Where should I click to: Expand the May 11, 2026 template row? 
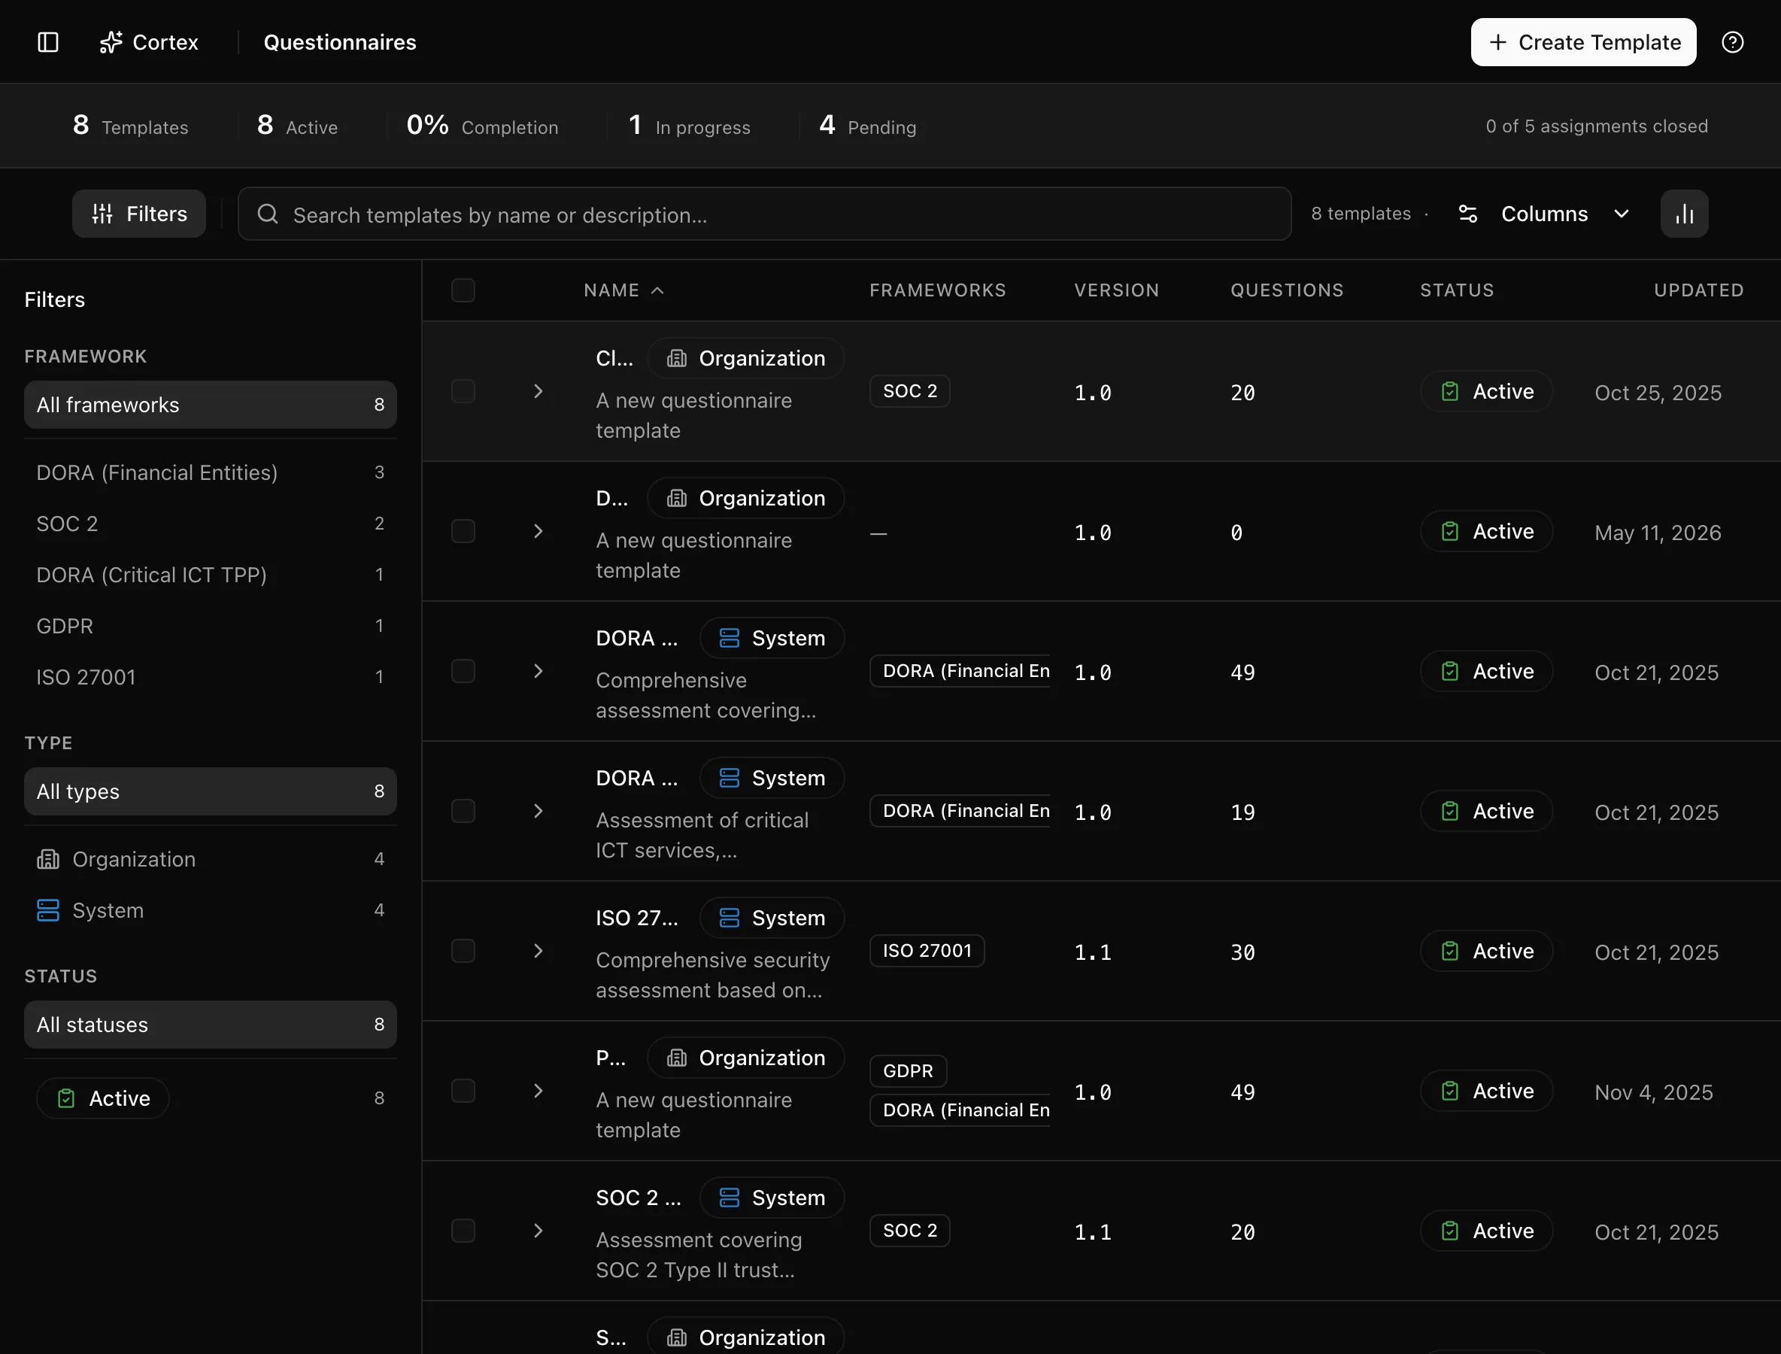(x=539, y=531)
